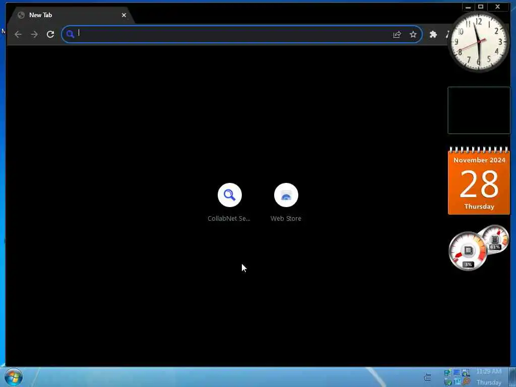
Task: Click the green checkmark shield tray icon
Action: coord(448,382)
